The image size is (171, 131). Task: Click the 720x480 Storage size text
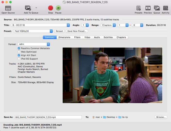[27, 82]
